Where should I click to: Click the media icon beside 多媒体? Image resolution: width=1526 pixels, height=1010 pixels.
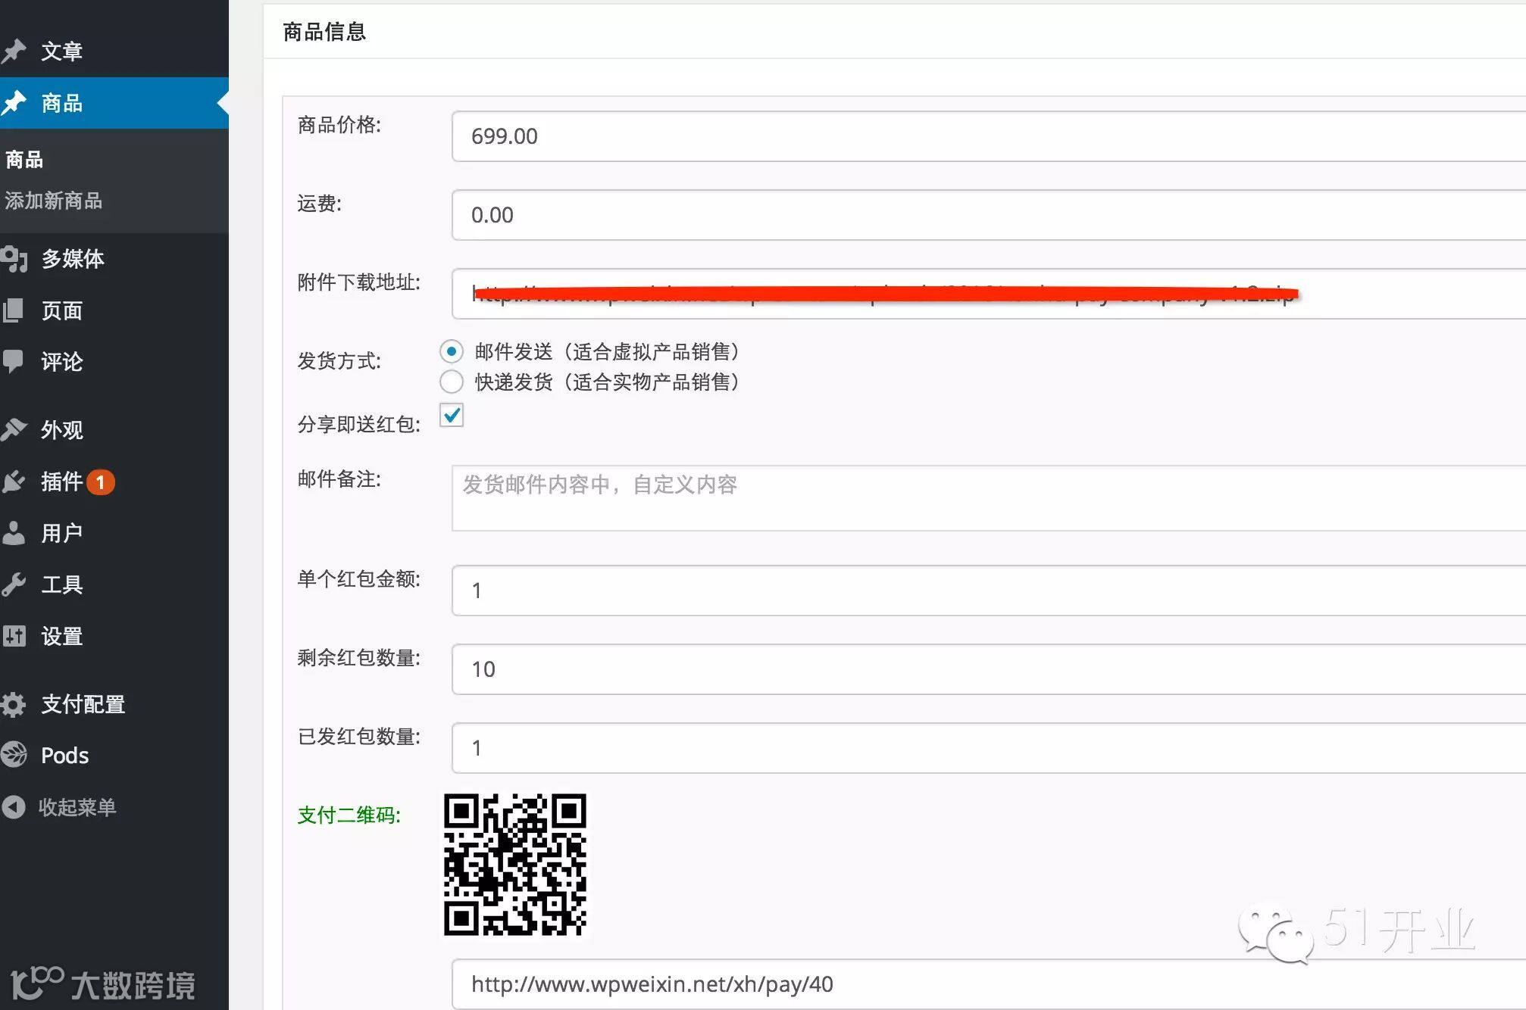pos(14,259)
